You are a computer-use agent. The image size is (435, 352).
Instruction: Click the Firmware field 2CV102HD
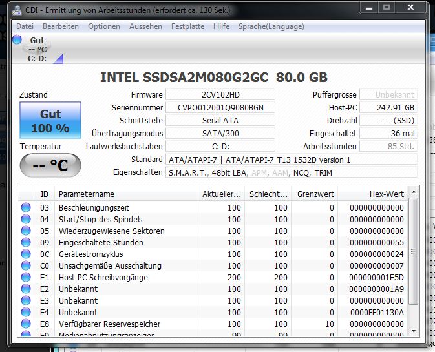[220, 94]
